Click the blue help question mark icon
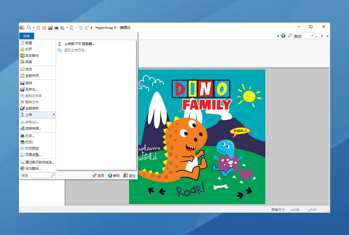This screenshot has height=235, width=349. coord(283,36)
